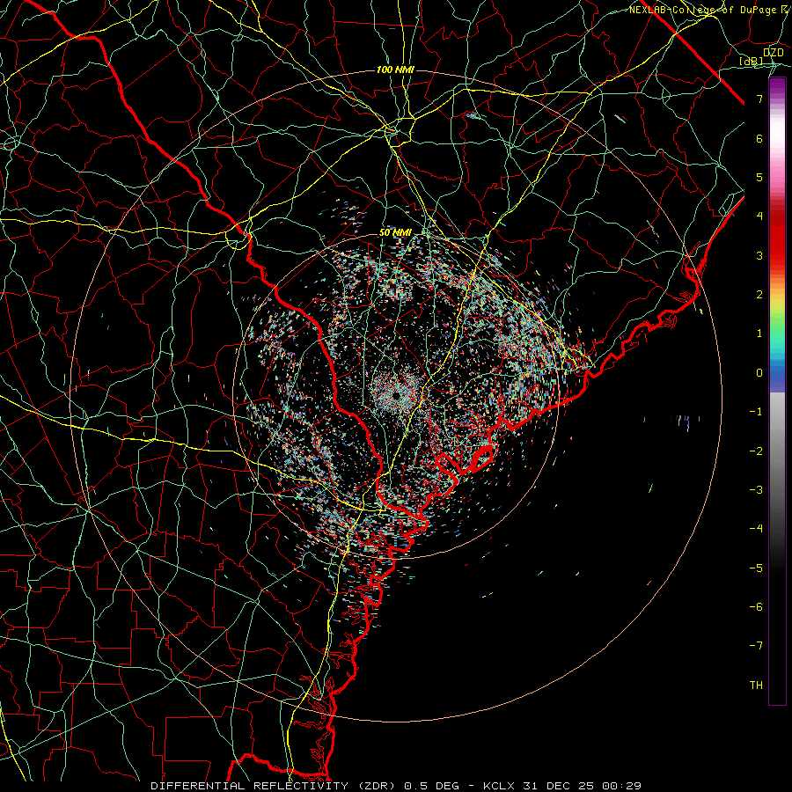Click the "-4" value on the dB scale
The image size is (792, 792).
[756, 529]
